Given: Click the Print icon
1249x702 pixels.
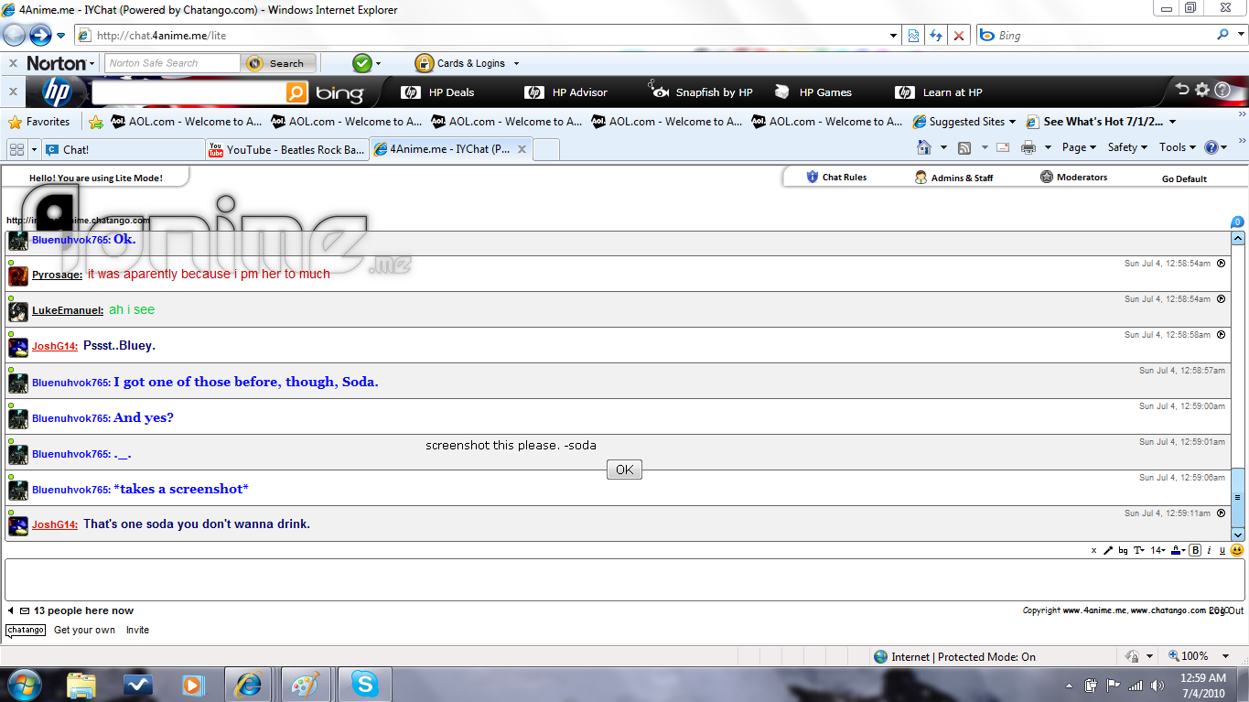Looking at the screenshot, I should coord(1028,147).
